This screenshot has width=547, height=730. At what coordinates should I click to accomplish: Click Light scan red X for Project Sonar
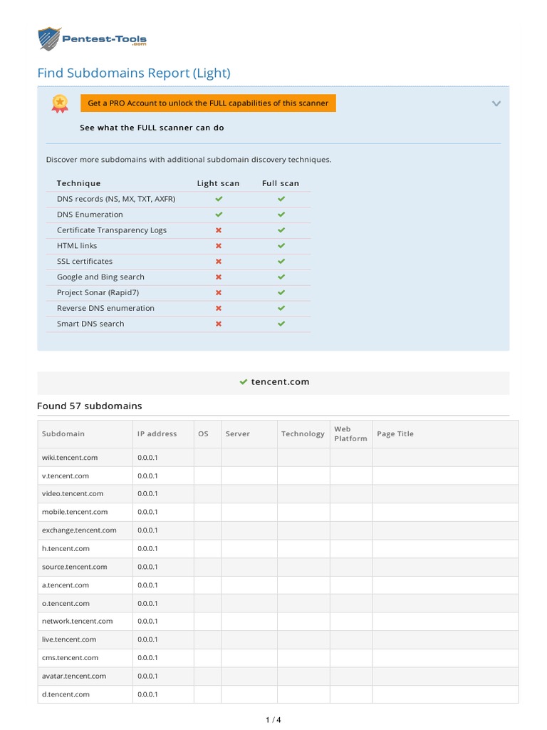(x=219, y=293)
